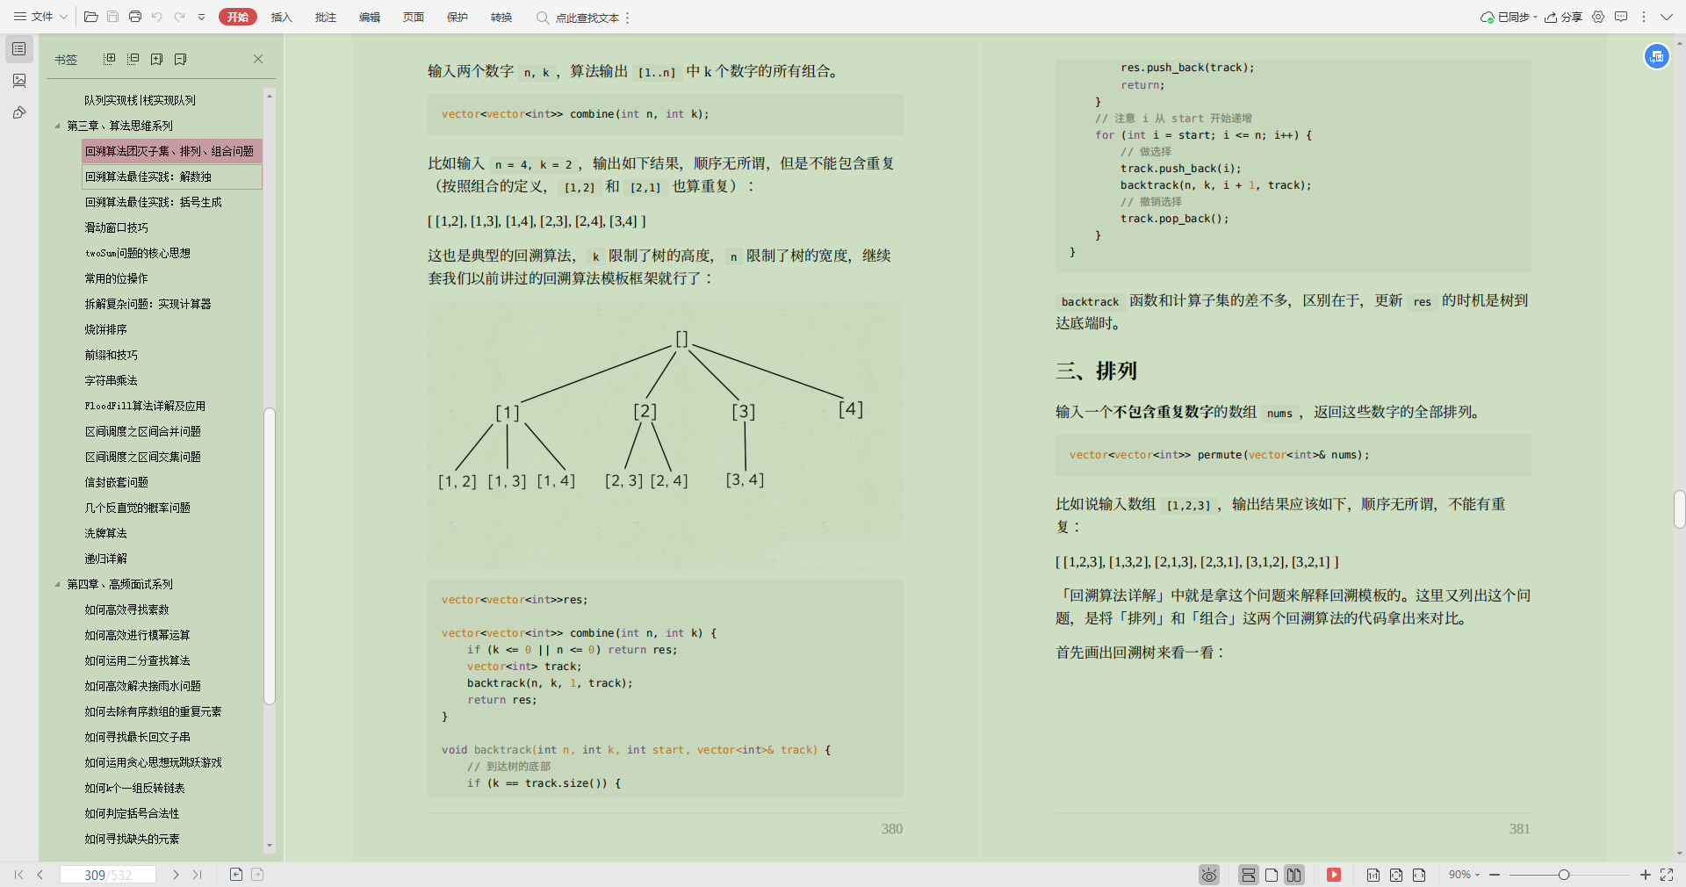Start presentation with the red play icon
Screen dimensions: 1686x887
tap(1334, 875)
